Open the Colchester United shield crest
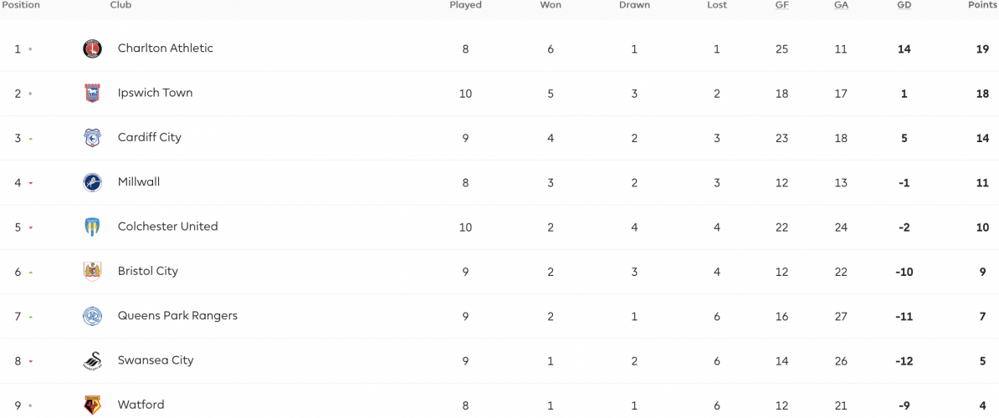999x418 pixels. (x=92, y=227)
